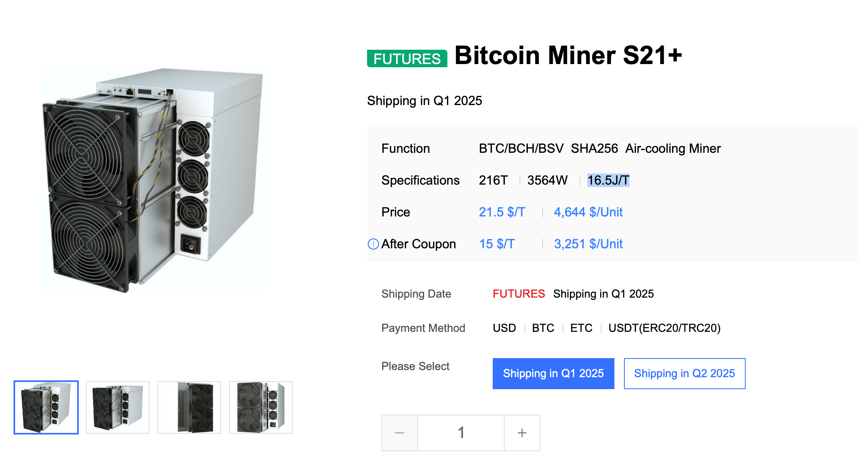
Task: Click the highlighted 16.5J/T specification
Action: point(608,180)
